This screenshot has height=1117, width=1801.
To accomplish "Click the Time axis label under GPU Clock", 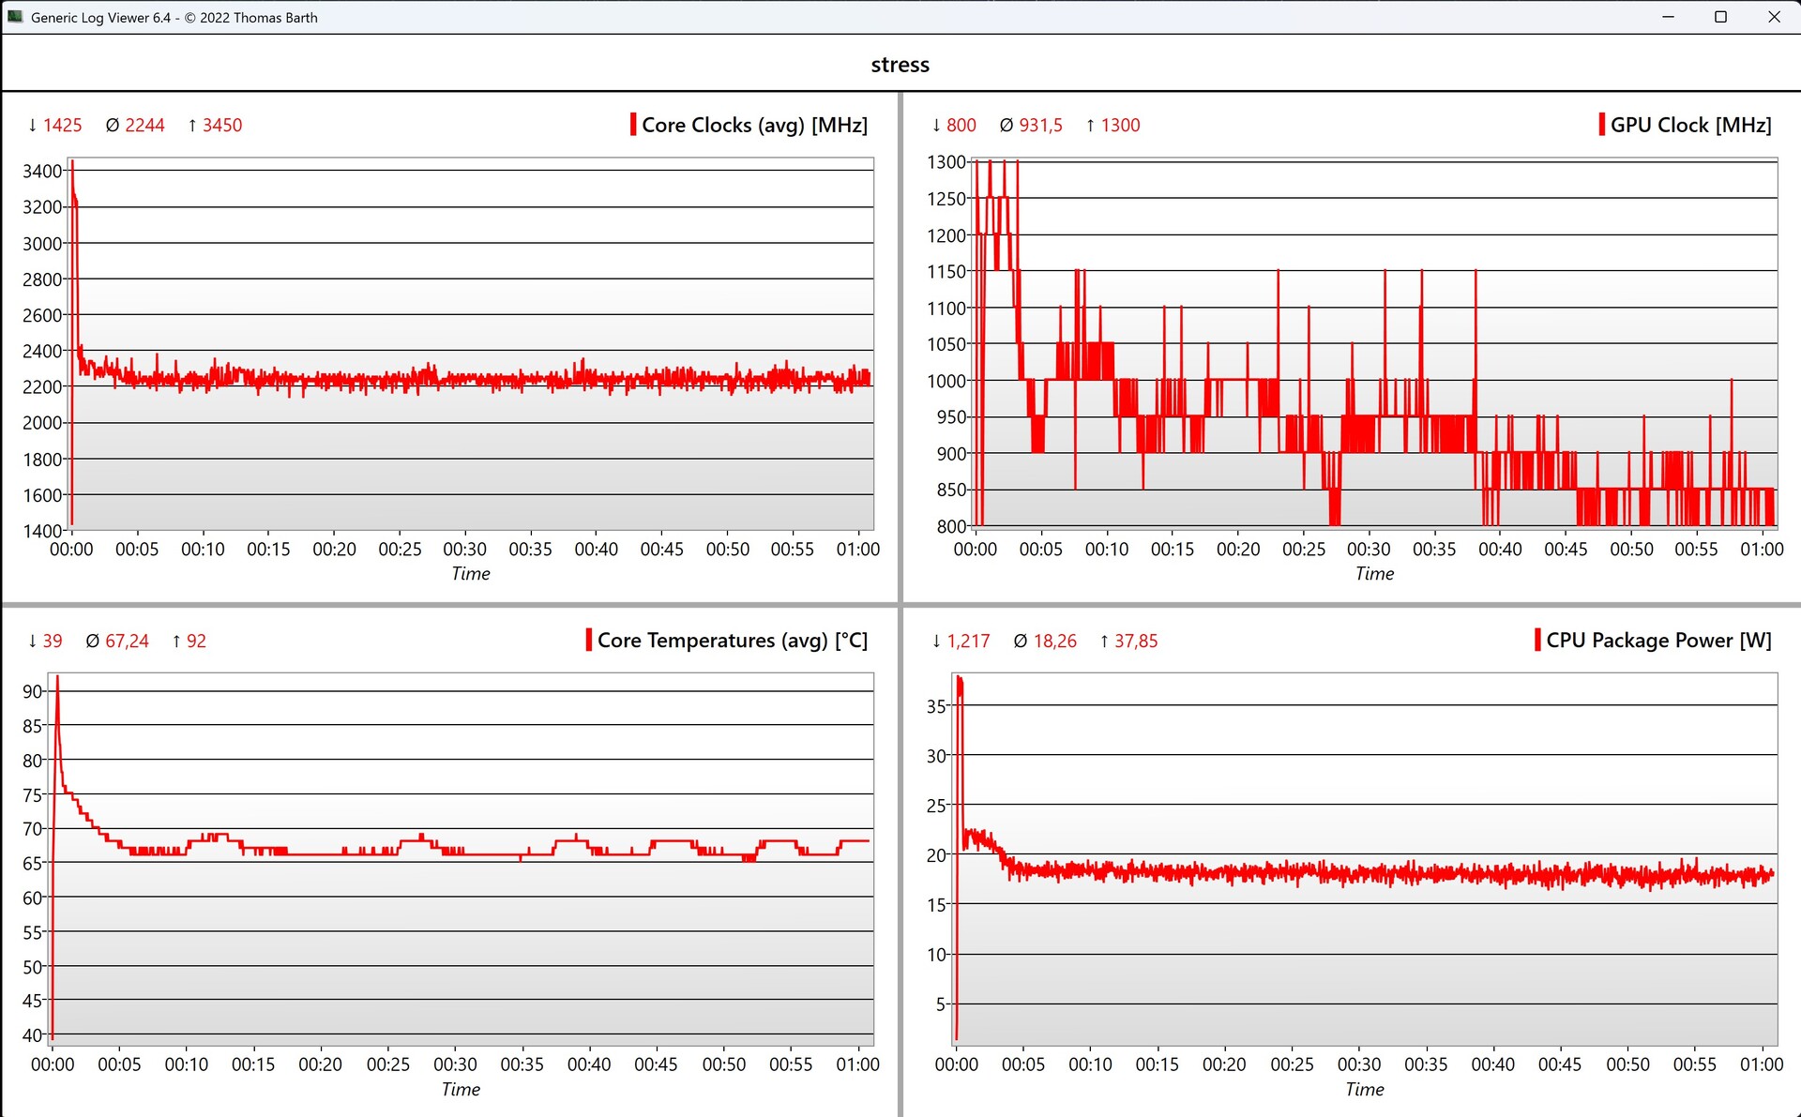I will 1374,574.
